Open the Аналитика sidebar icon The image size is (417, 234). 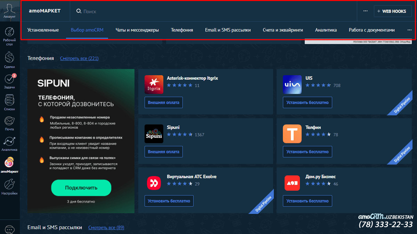coord(10,141)
